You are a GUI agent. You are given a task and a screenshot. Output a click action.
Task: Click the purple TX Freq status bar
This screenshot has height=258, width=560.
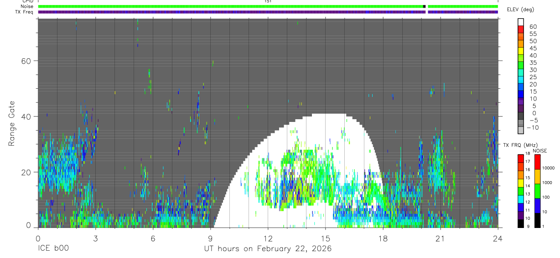coord(268,12)
